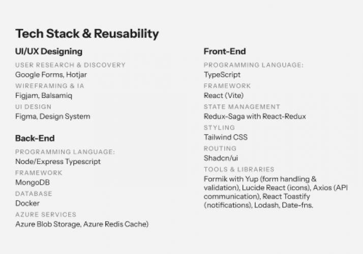Click the "TOOLS & LIBRARIES" label

239,169
